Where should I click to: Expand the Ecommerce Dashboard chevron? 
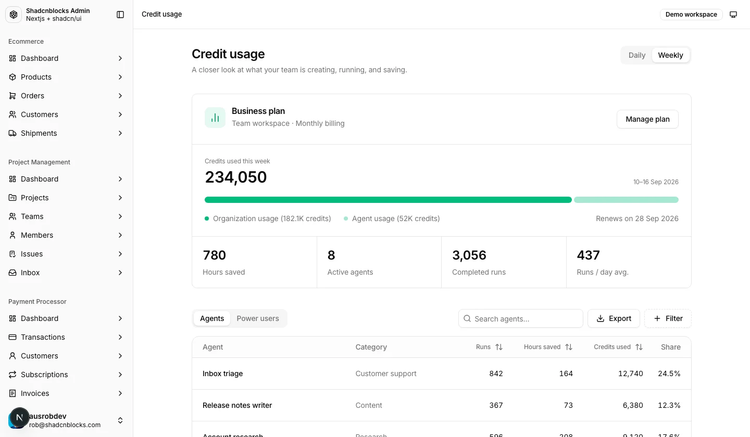(x=120, y=58)
